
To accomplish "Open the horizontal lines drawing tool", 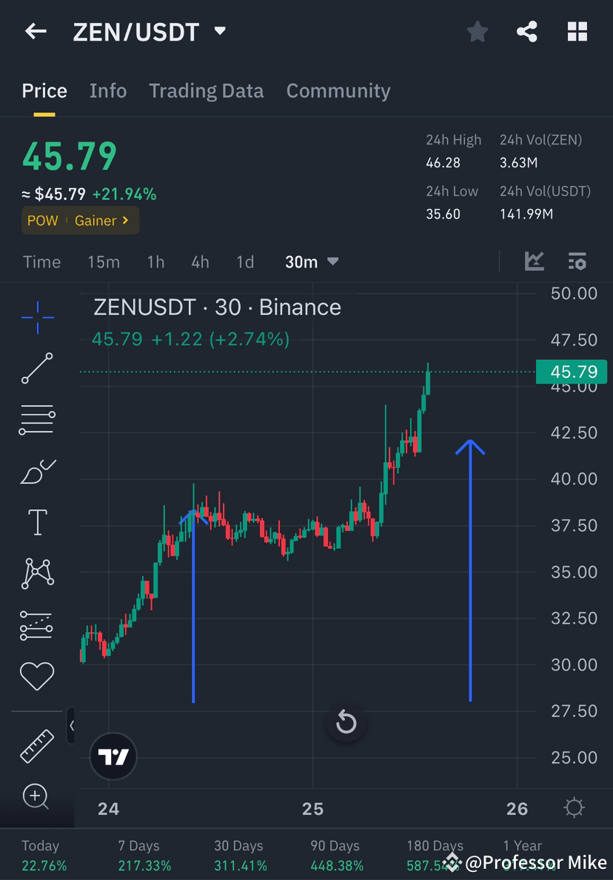I will coord(37,419).
